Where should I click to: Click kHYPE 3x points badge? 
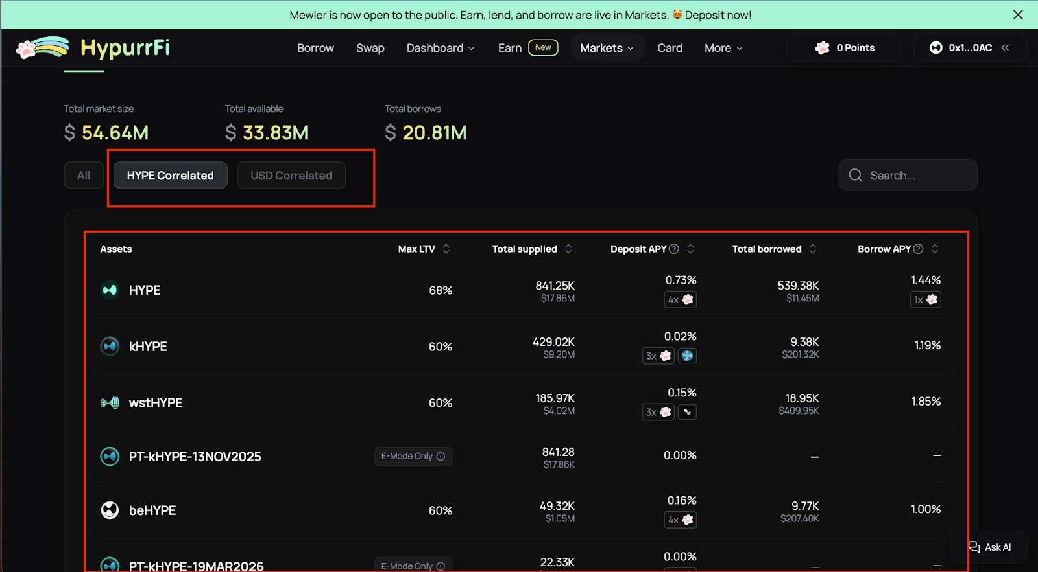(658, 356)
